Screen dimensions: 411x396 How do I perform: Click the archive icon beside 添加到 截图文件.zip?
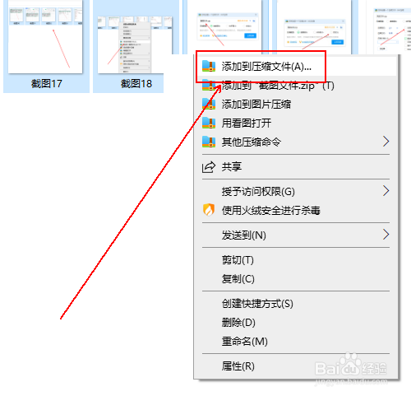(209, 86)
